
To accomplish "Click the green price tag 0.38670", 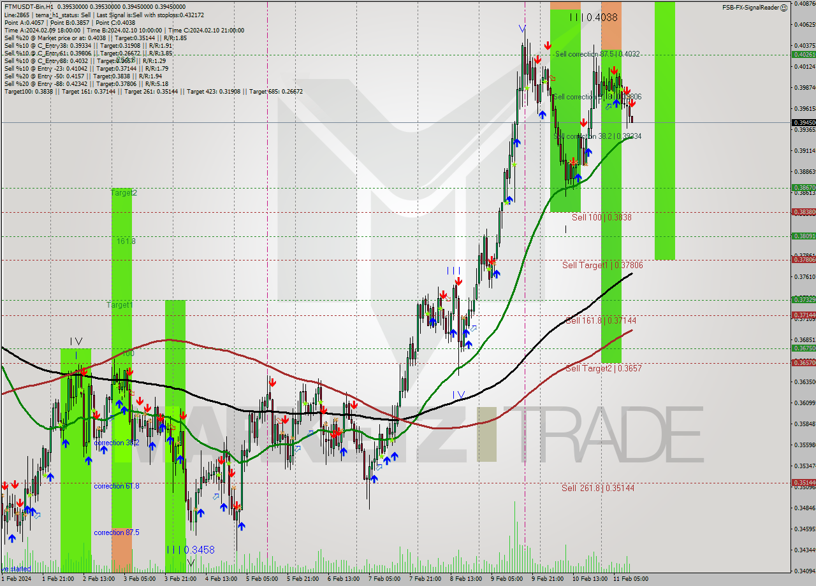I will (x=803, y=188).
